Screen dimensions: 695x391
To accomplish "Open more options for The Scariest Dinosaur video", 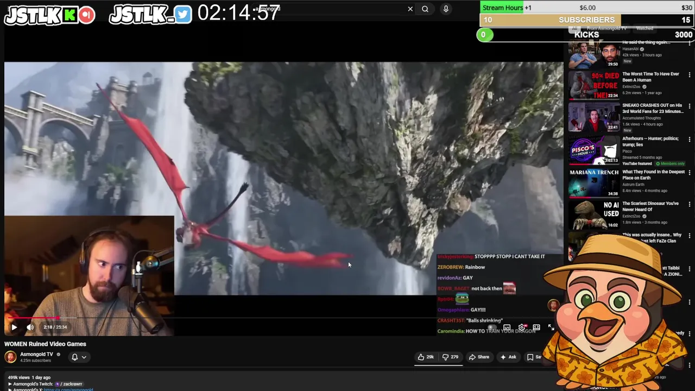I will (x=690, y=204).
